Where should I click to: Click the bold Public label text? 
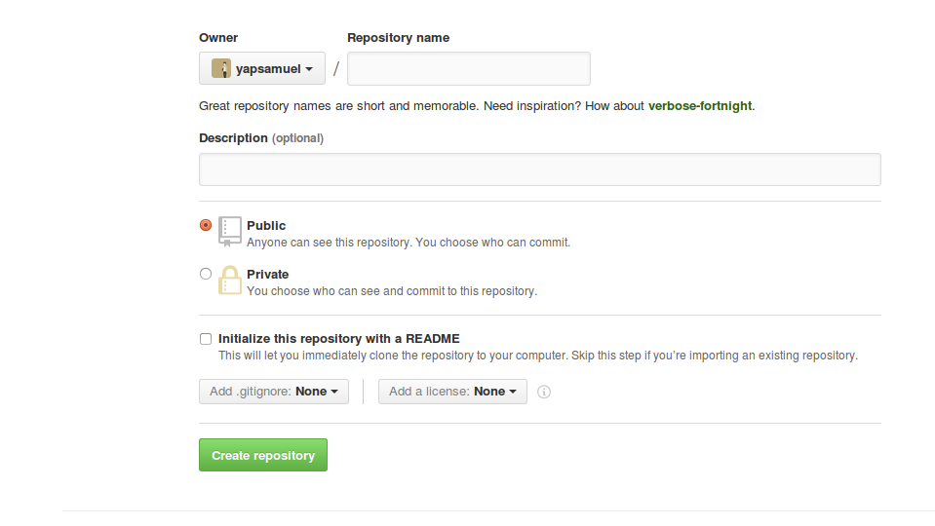[266, 225]
